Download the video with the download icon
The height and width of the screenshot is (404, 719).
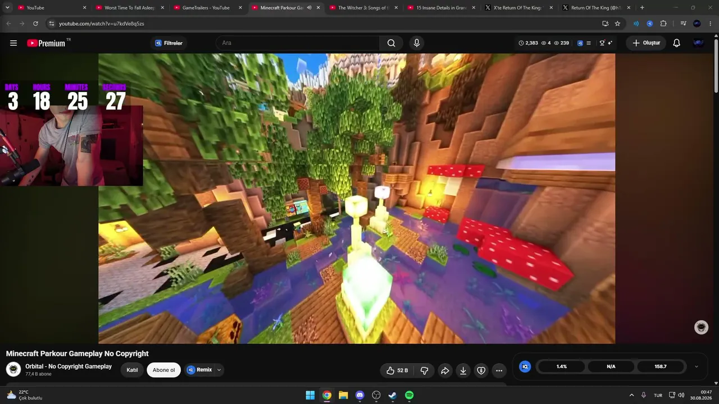[463, 370]
